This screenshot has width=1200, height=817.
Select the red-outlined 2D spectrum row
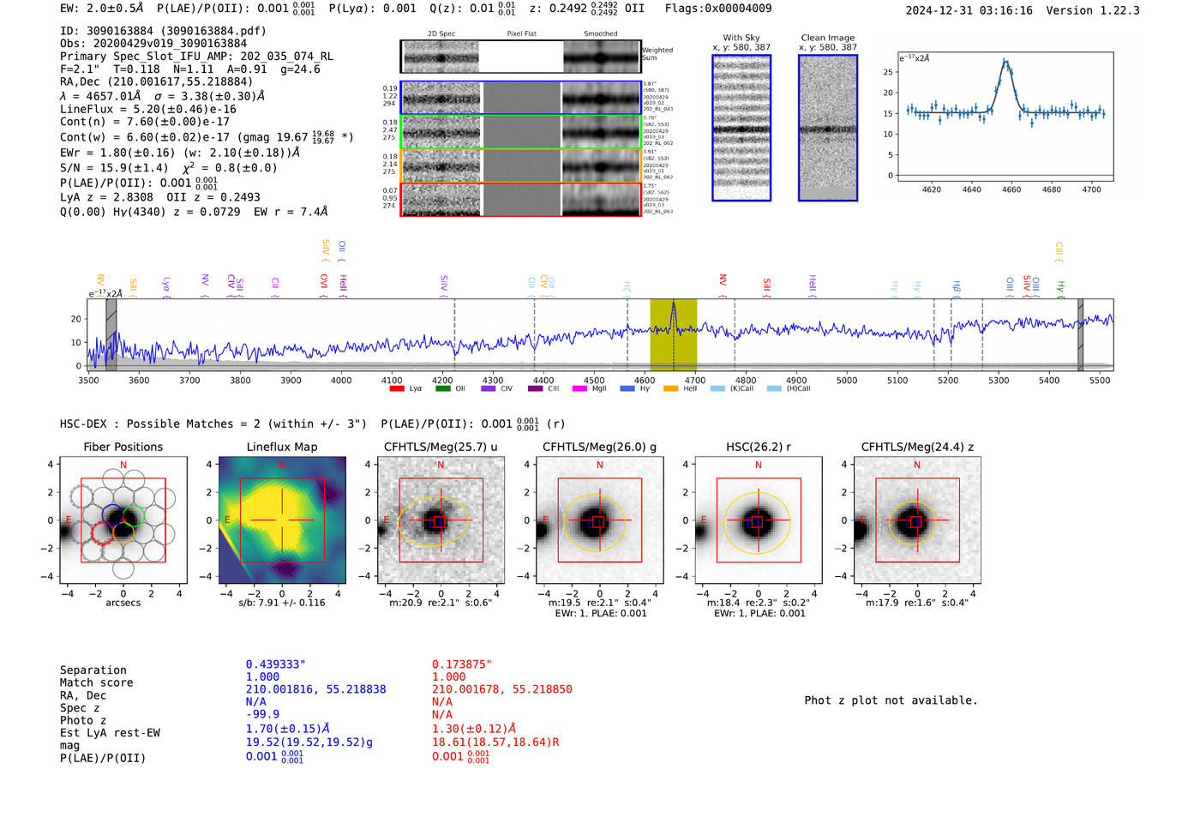point(520,199)
